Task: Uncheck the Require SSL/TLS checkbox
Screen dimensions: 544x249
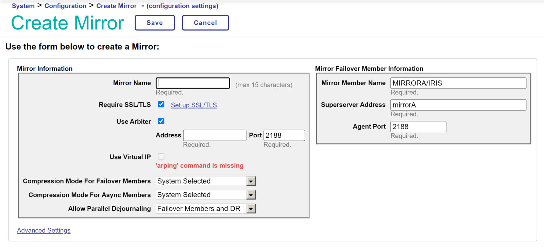Action: coord(161,104)
